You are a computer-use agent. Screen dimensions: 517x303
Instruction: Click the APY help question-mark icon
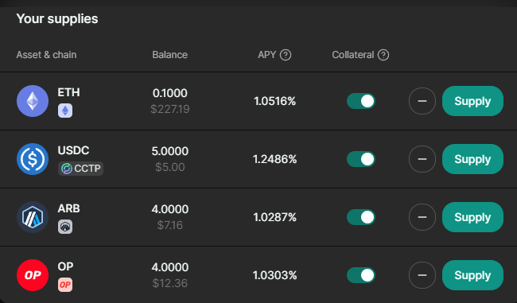tap(286, 55)
